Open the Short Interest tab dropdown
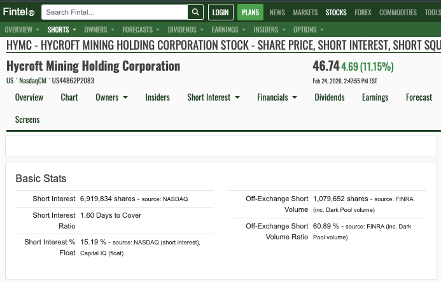 tap(213, 97)
